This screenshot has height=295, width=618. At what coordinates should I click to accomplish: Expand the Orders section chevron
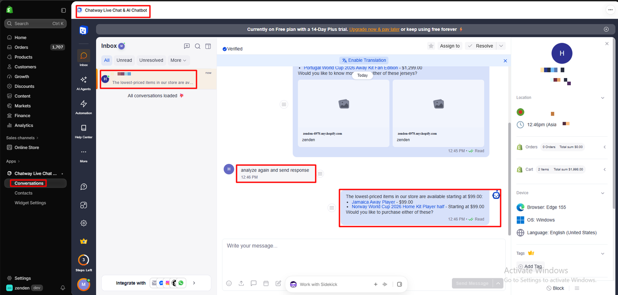tap(604, 147)
